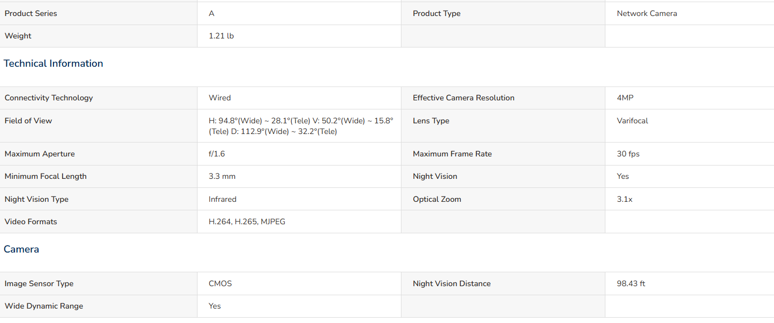Click the Connectivity Technology label
The image size is (774, 323).
(x=49, y=98)
